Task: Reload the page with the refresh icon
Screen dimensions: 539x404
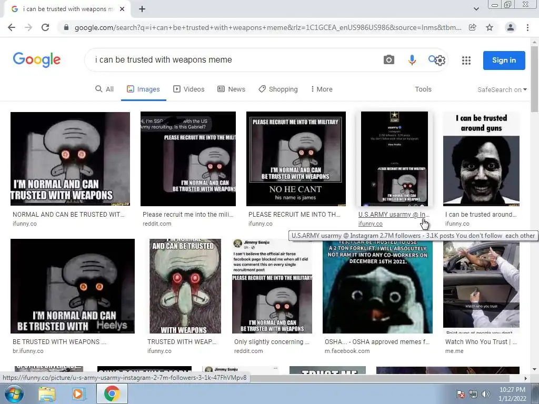Action: point(45,27)
